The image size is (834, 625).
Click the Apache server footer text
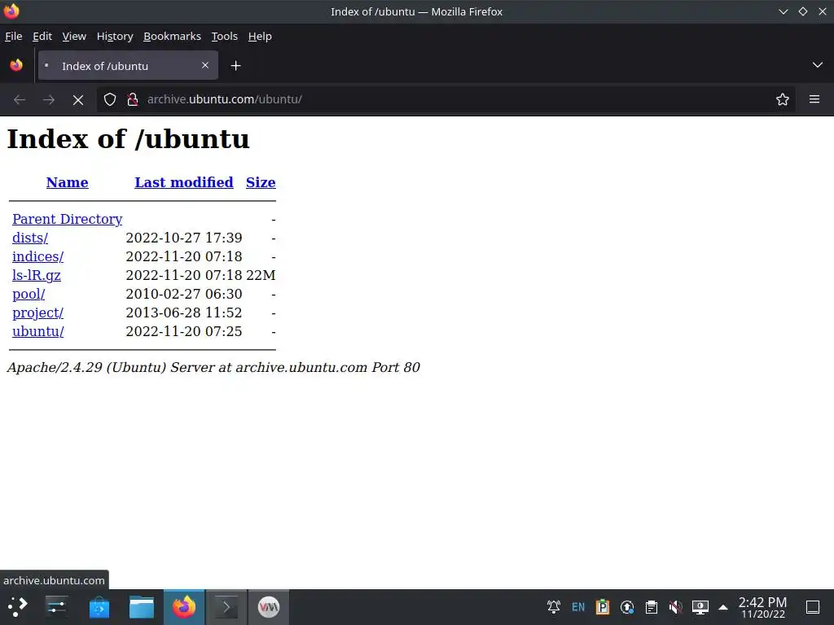pyautogui.click(x=213, y=367)
